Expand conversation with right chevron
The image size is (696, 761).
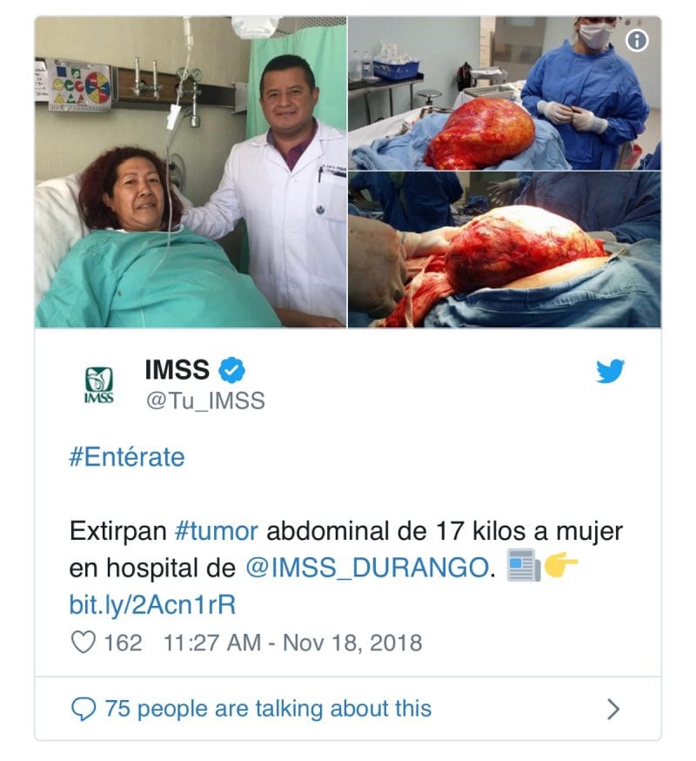(613, 709)
